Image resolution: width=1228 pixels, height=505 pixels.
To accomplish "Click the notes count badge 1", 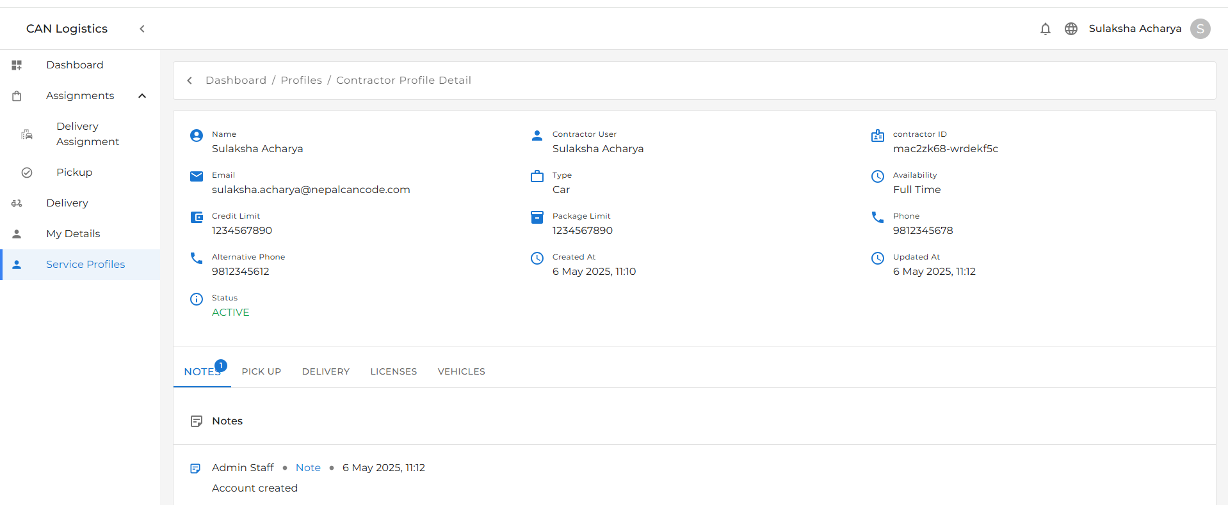I will coord(221,366).
